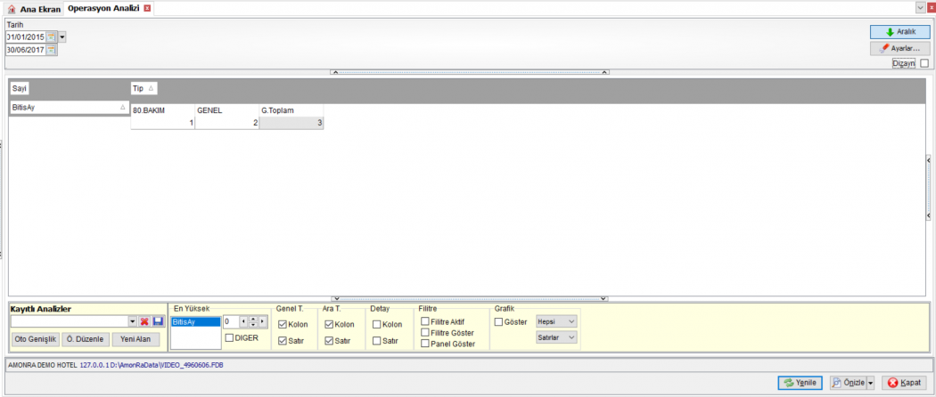Click the Kapat close button
The height and width of the screenshot is (397, 936).
tap(905, 383)
